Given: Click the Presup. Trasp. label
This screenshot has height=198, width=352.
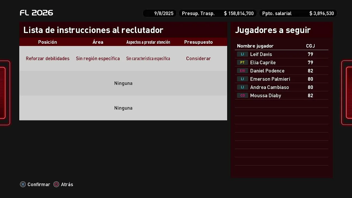Looking at the screenshot, I should (198, 13).
